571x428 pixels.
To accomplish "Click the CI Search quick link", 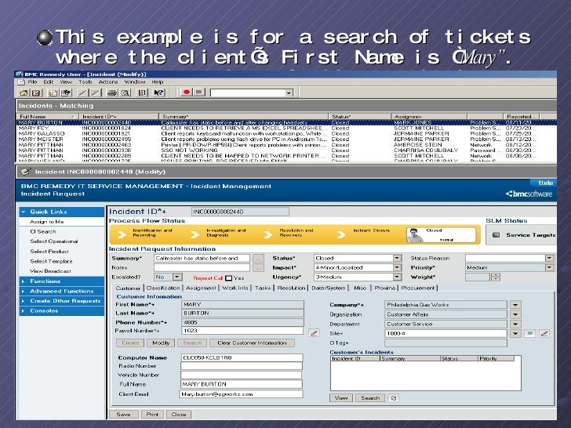I will coord(43,231).
